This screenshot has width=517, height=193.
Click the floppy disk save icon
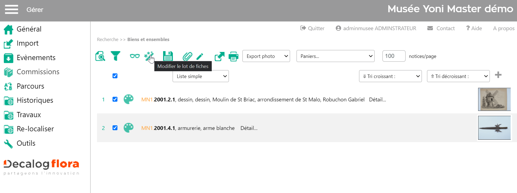[168, 56]
